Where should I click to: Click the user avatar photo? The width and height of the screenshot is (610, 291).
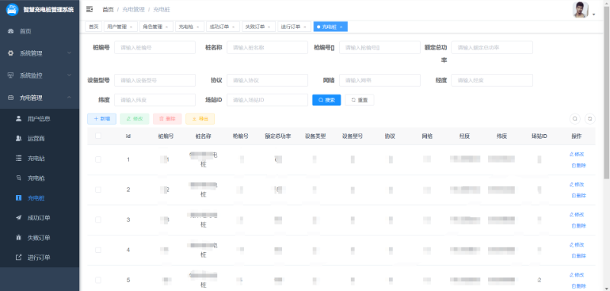point(580,10)
